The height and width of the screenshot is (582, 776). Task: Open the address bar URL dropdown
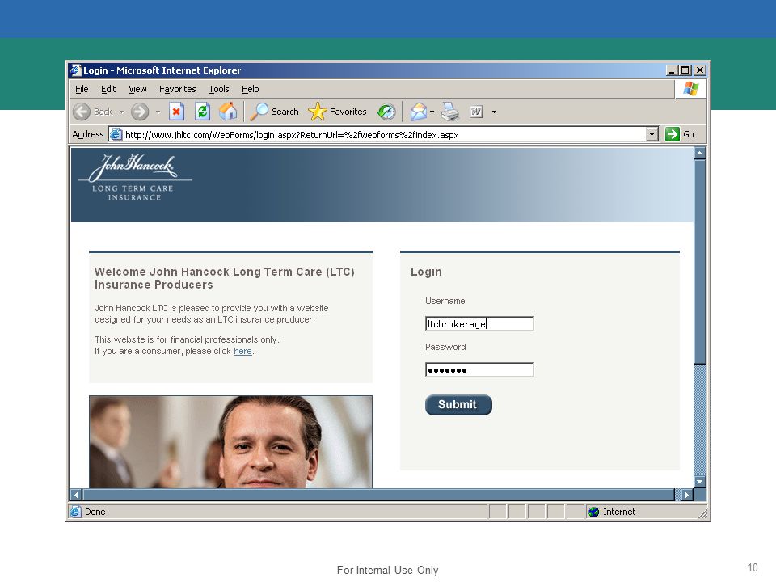click(652, 134)
